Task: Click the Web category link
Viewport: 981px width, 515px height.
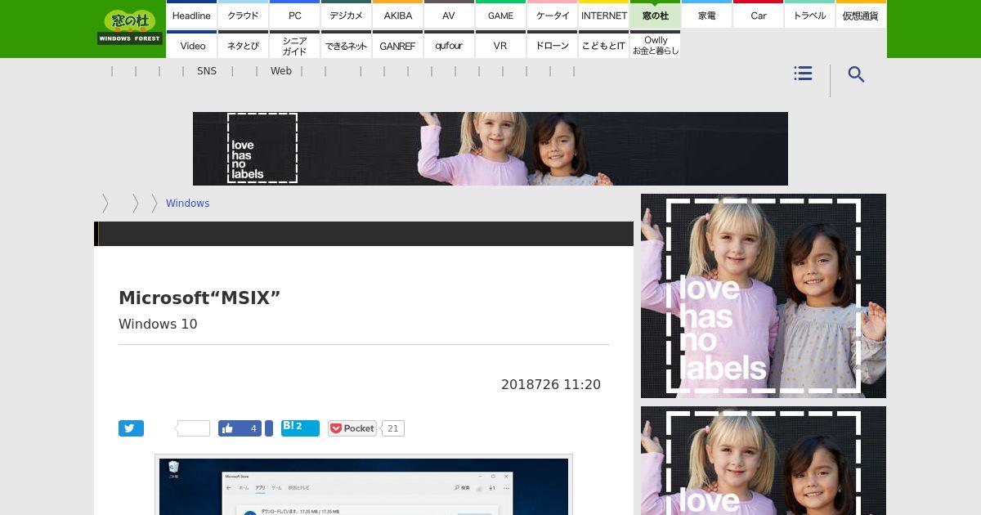Action: pyautogui.click(x=281, y=71)
